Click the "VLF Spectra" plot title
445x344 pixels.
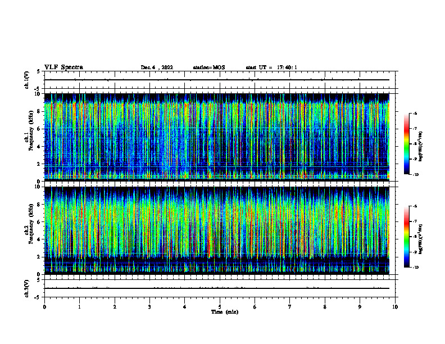tap(63, 67)
